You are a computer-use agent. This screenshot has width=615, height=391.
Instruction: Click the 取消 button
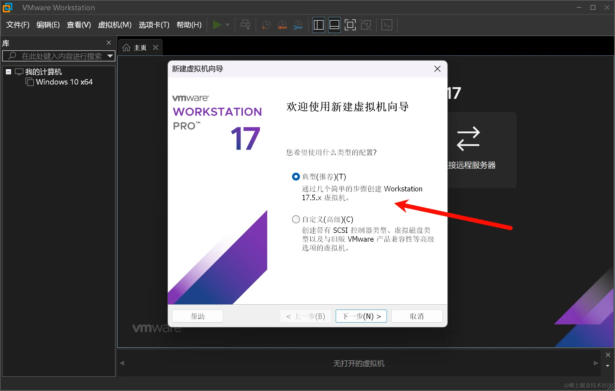click(417, 316)
